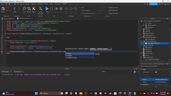Switch to the HOME ribbon tab
The height and width of the screenshot is (96, 171).
(27, 4)
